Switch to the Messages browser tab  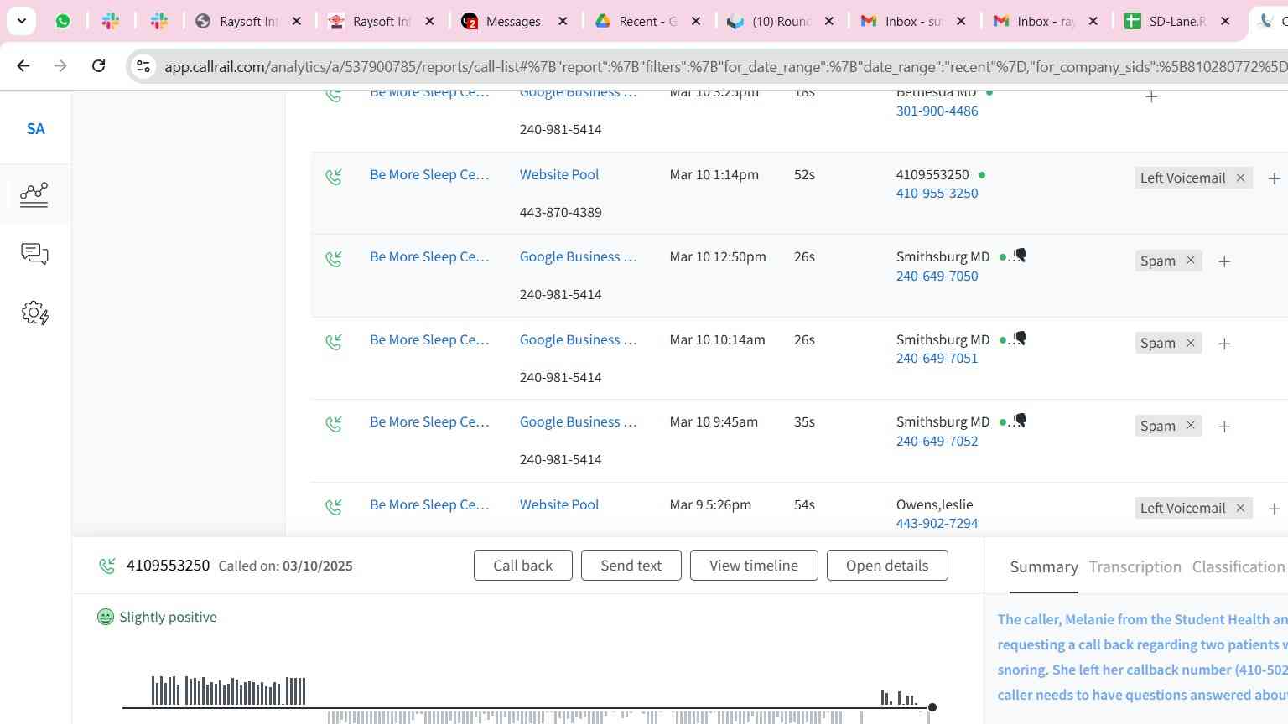513,21
